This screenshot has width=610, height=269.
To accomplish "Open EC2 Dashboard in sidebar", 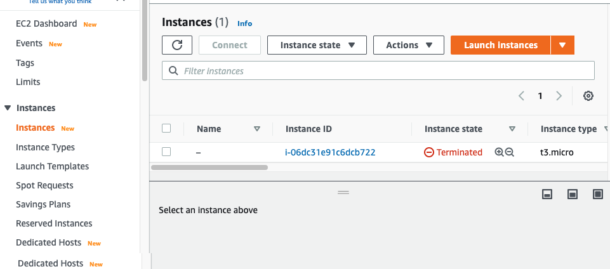I will [46, 23].
